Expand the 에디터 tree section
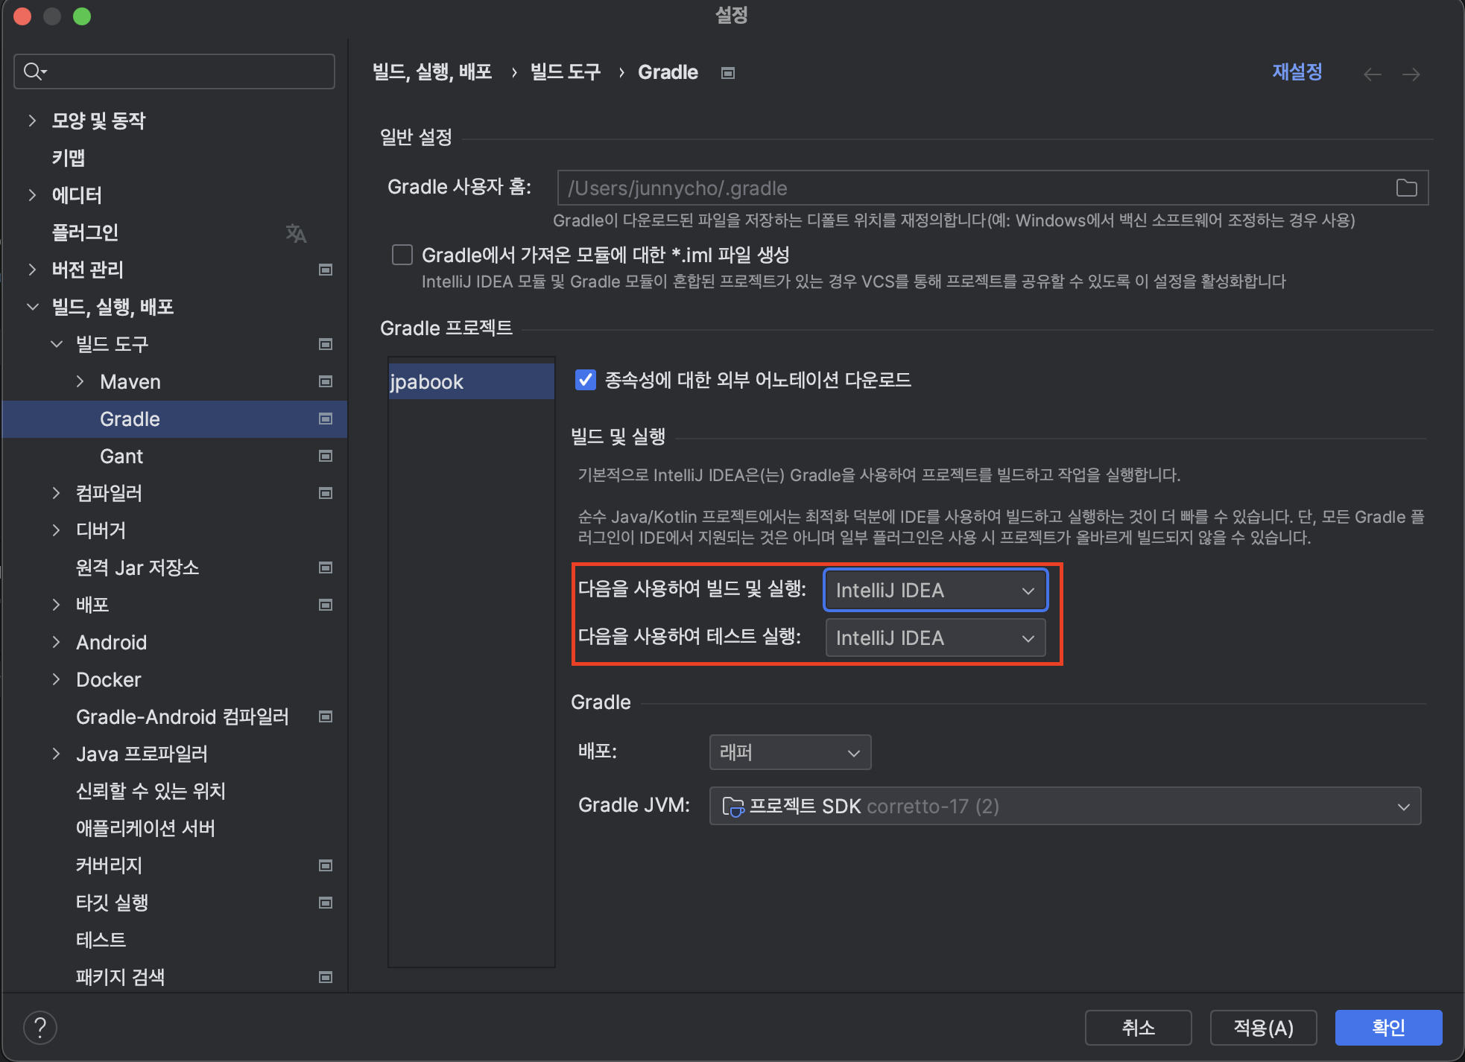The width and height of the screenshot is (1465, 1062). [32, 195]
